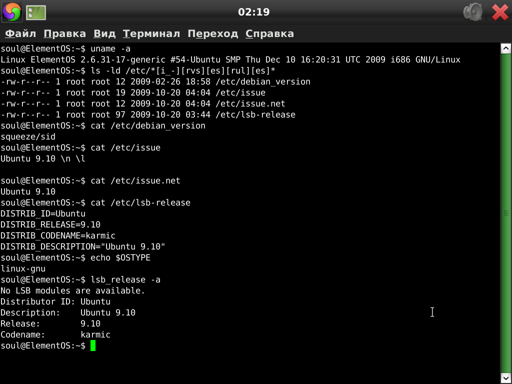Open the Файл menu
The height and width of the screenshot is (384, 512).
20,33
